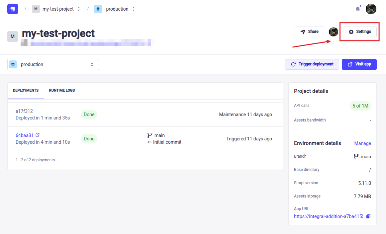Expand the production breadcrumb environment switcher
This screenshot has width=386, height=234.
click(134, 9)
